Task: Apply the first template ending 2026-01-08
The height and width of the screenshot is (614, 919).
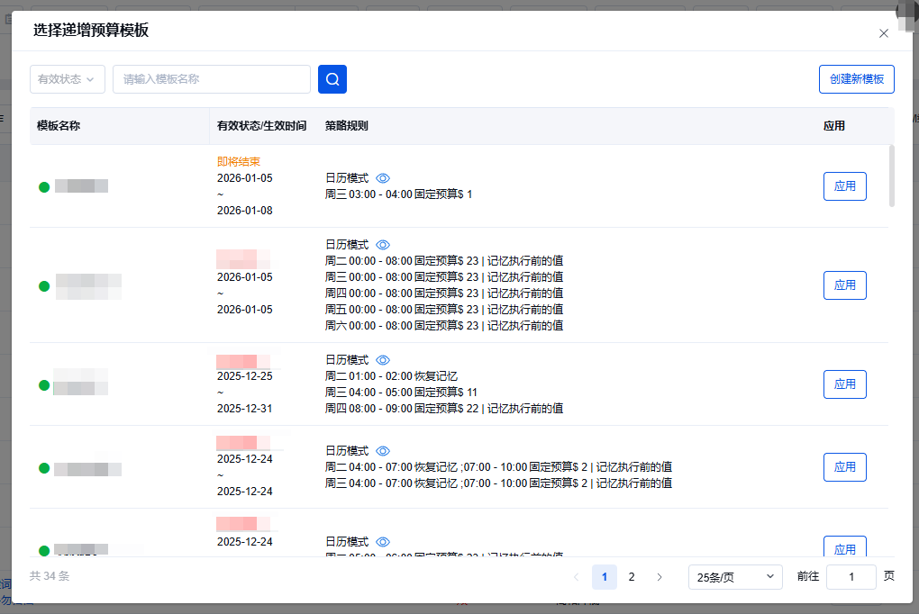Action: [844, 186]
